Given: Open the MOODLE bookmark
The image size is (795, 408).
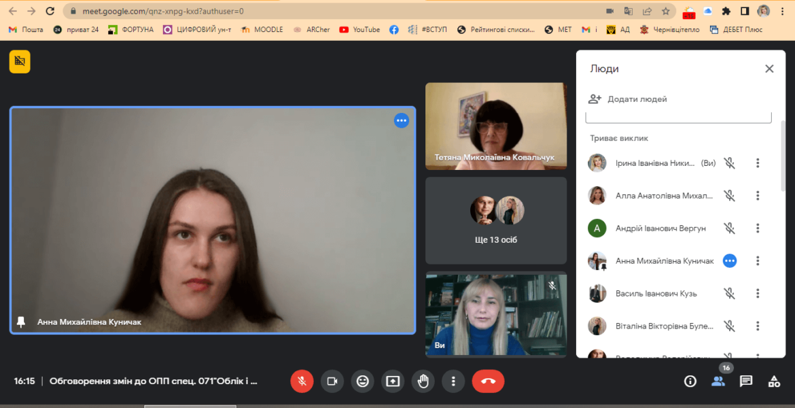Looking at the screenshot, I should point(262,29).
